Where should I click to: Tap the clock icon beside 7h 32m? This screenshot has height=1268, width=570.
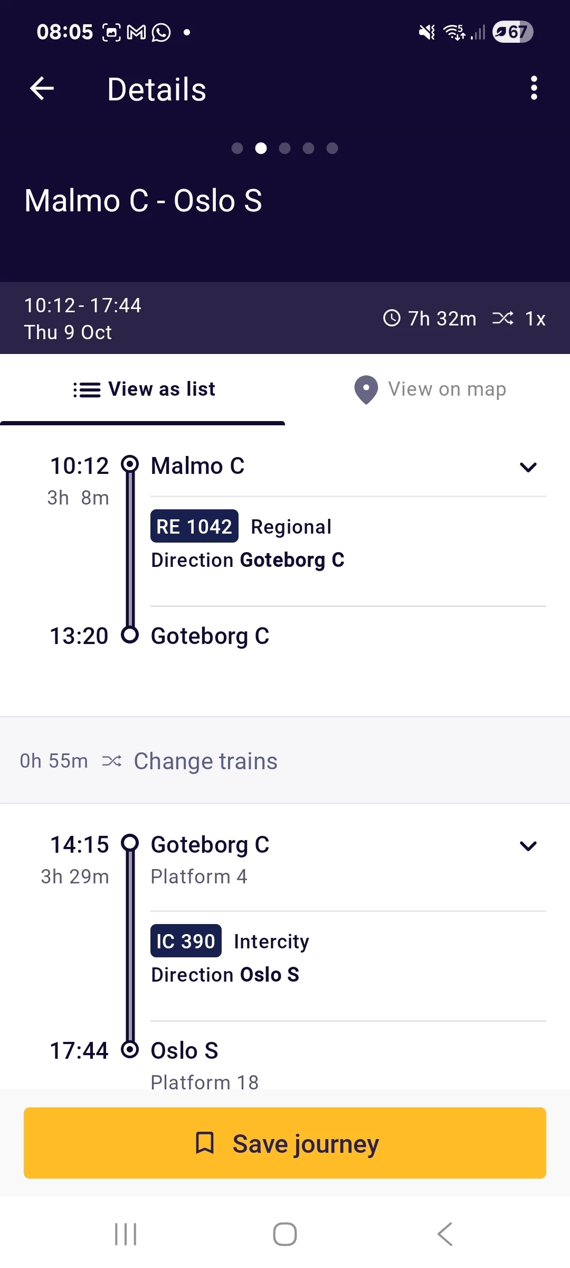pos(392,318)
